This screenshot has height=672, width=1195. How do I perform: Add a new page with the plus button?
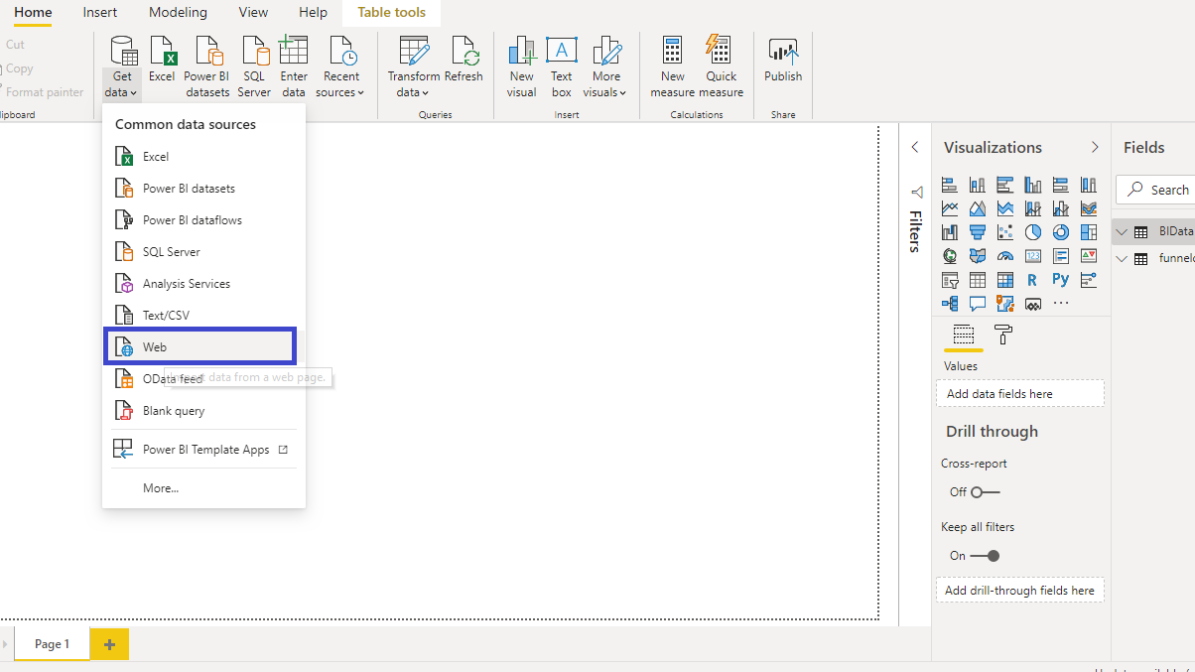(x=109, y=644)
